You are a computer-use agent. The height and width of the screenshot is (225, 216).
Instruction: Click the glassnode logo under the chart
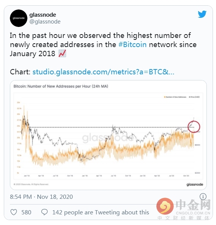pyautogui.click(x=195, y=184)
